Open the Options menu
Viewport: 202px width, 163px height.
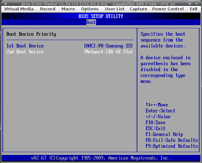(90, 9)
